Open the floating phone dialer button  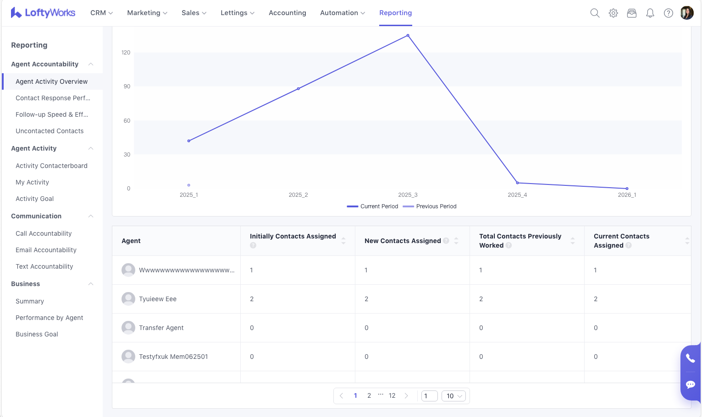pos(690,358)
